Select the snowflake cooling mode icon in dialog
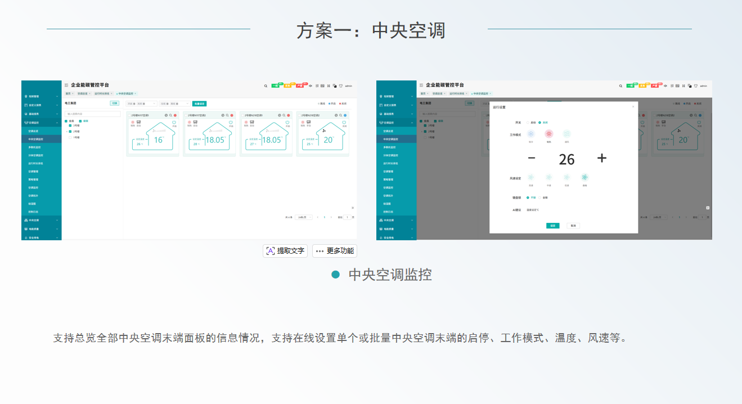Screen dimensions: 742x404 click(x=530, y=134)
